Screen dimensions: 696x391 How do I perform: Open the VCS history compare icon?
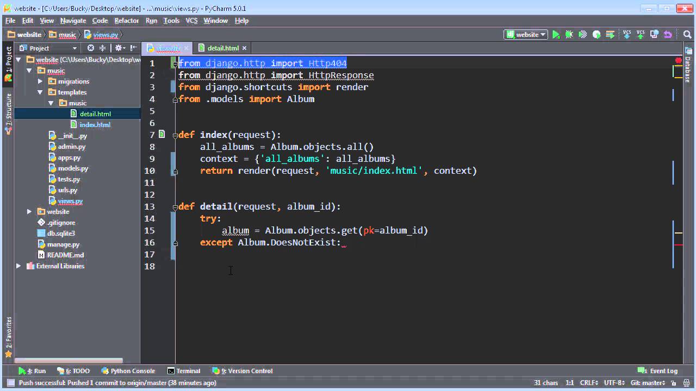coord(655,35)
